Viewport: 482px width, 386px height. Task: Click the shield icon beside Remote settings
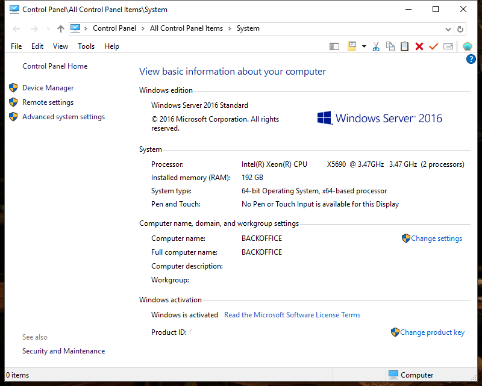[x=13, y=102]
